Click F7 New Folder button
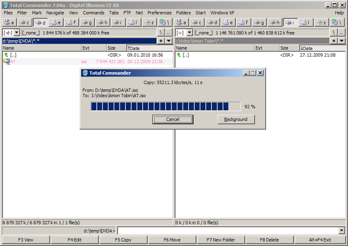This screenshot has width=348, height=246. (x=221, y=240)
